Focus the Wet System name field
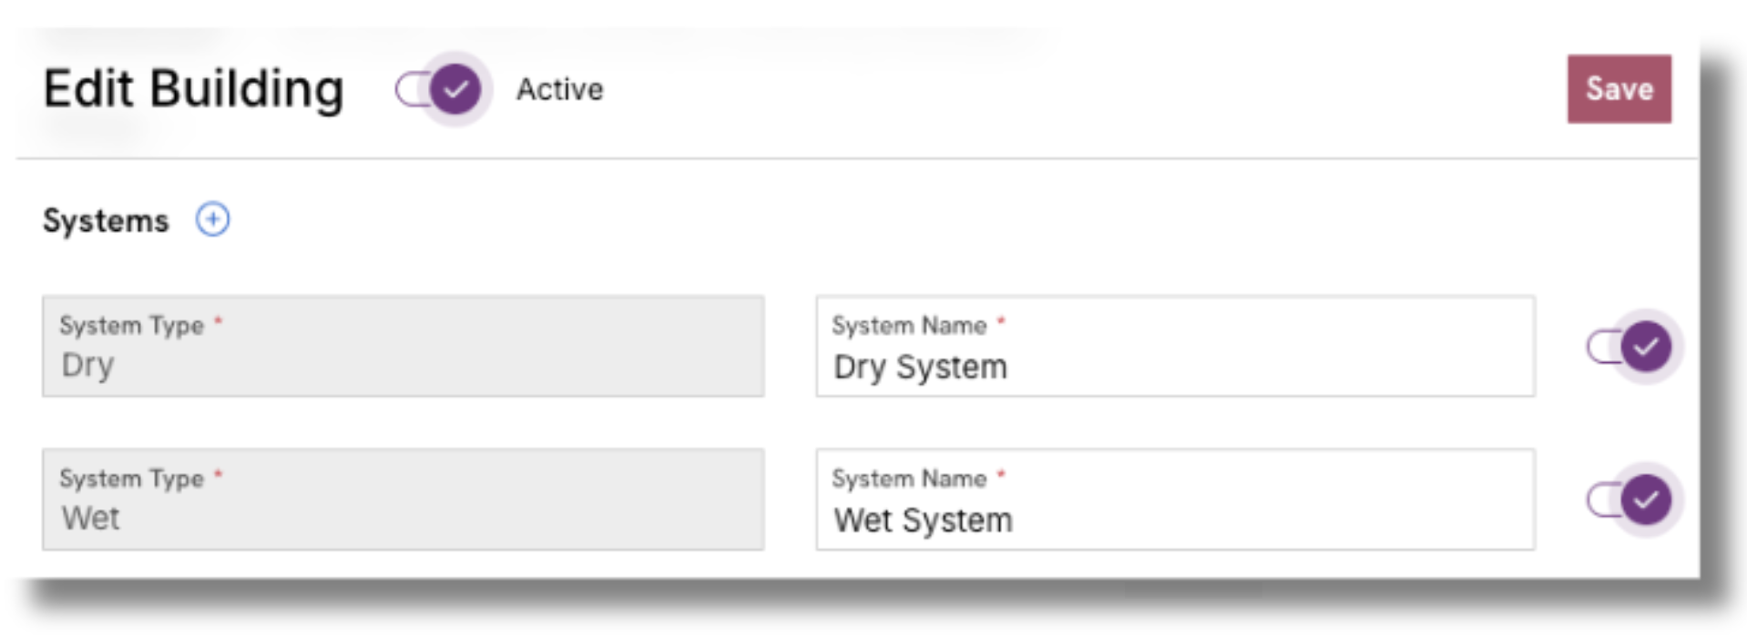This screenshot has width=1747, height=635. click(1175, 499)
